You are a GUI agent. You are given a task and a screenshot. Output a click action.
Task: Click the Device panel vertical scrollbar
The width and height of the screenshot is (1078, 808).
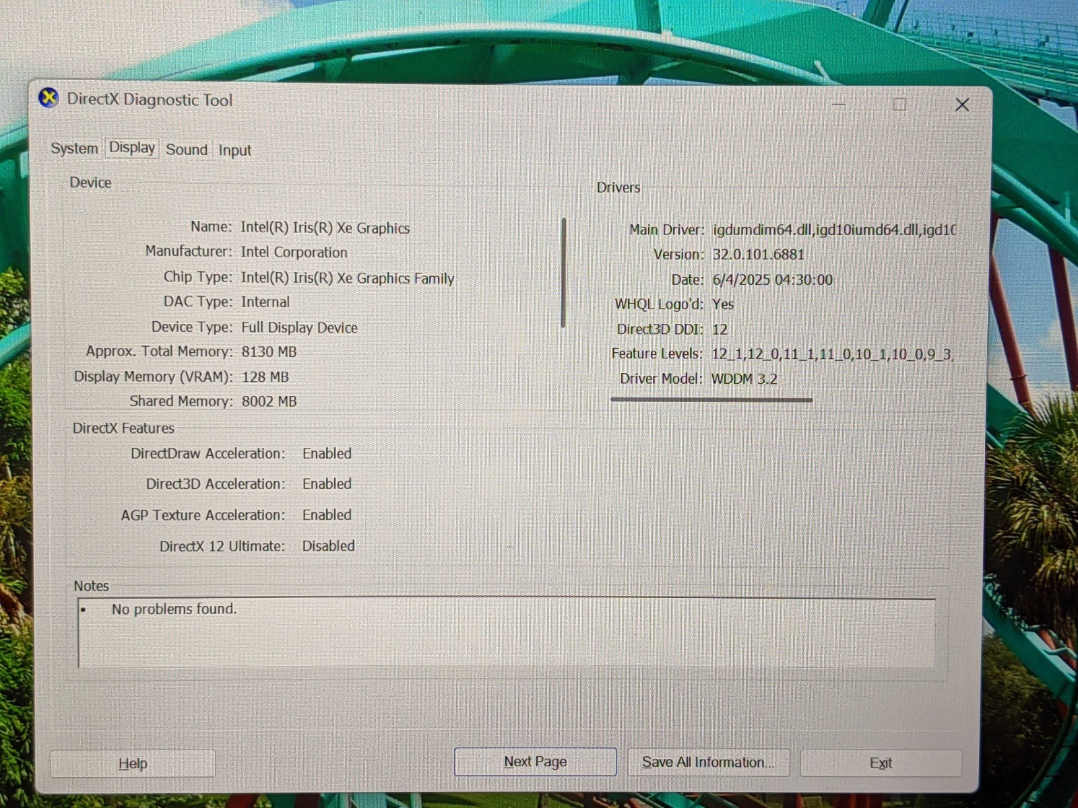563,273
